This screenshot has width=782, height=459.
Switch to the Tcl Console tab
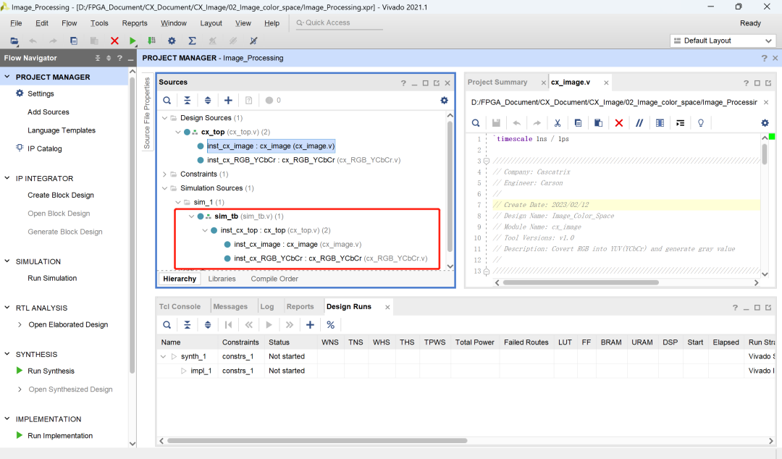pyautogui.click(x=180, y=307)
